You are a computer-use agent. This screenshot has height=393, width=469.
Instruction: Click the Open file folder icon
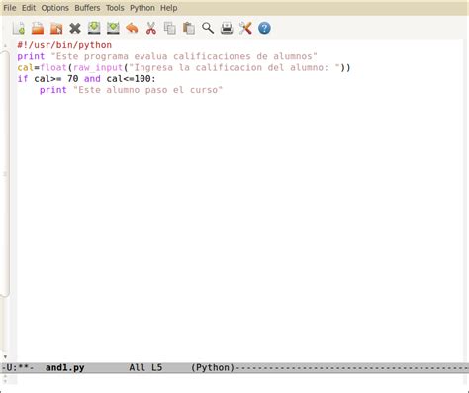pyautogui.click(x=38, y=29)
